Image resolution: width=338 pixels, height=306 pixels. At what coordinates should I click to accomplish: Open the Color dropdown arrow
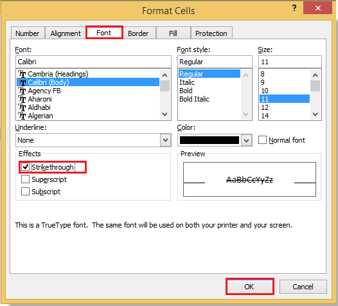[247, 140]
